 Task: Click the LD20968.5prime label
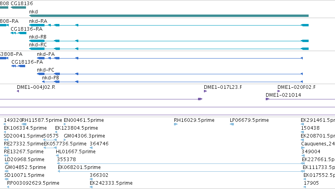pos(24,160)
